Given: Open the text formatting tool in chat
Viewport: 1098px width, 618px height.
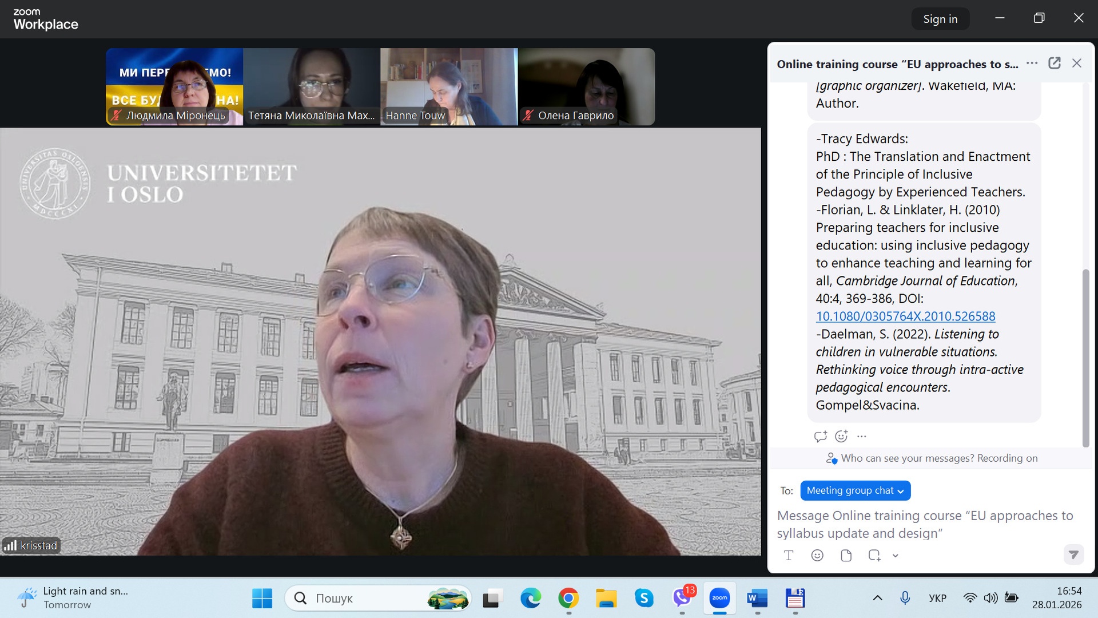Looking at the screenshot, I should pyautogui.click(x=789, y=555).
